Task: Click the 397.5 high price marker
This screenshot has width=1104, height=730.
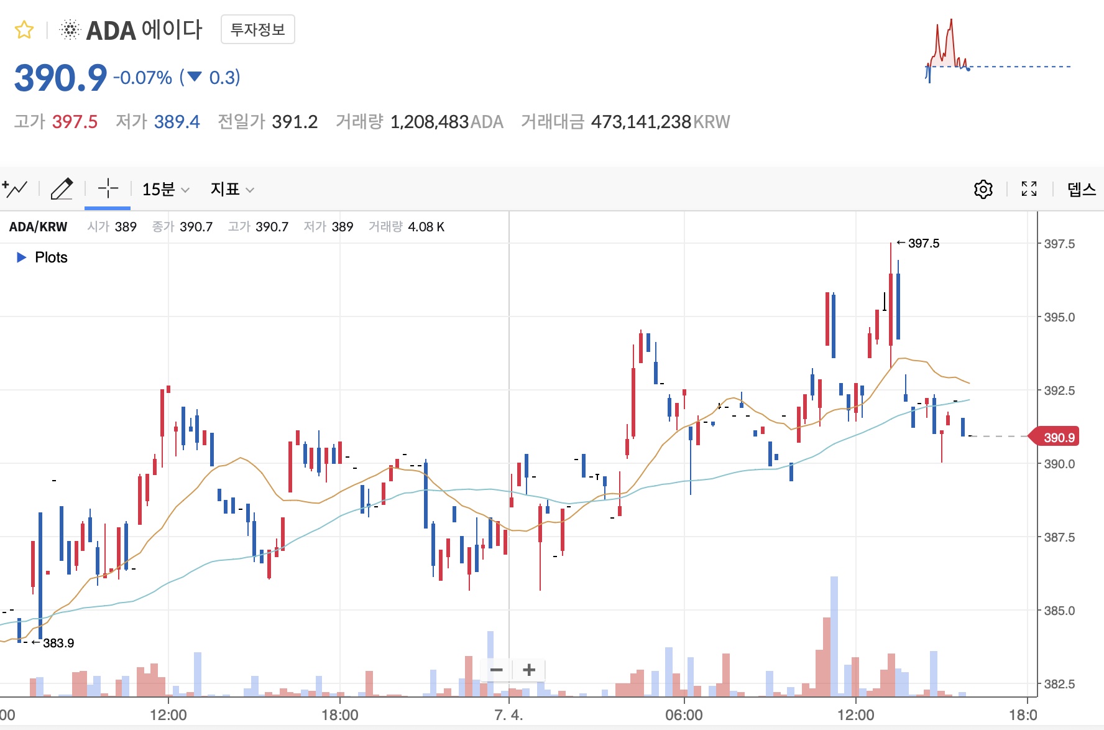Action: (x=919, y=244)
